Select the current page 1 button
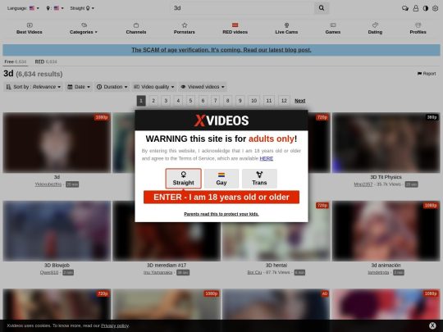This screenshot has height=332, width=443. [141, 101]
